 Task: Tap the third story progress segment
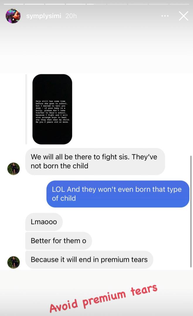click(x=55, y=4)
